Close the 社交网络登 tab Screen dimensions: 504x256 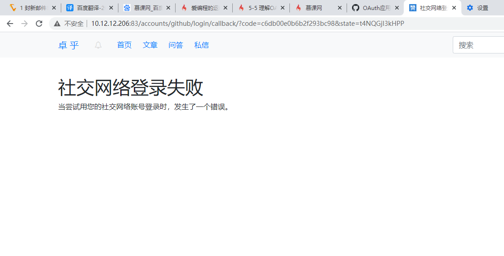454,8
